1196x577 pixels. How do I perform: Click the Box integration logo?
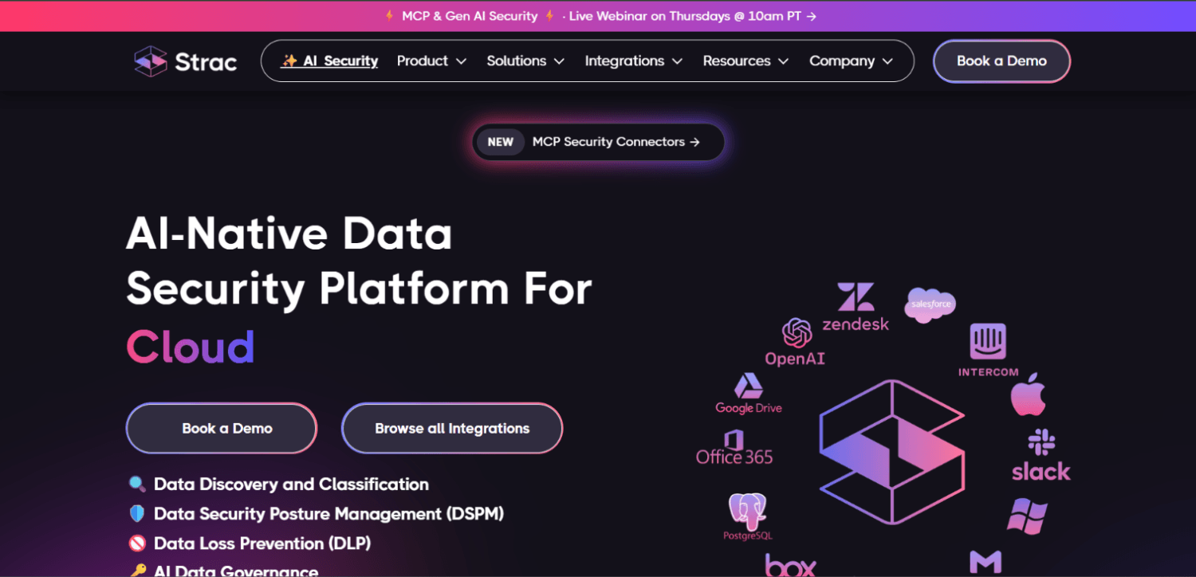(790, 565)
